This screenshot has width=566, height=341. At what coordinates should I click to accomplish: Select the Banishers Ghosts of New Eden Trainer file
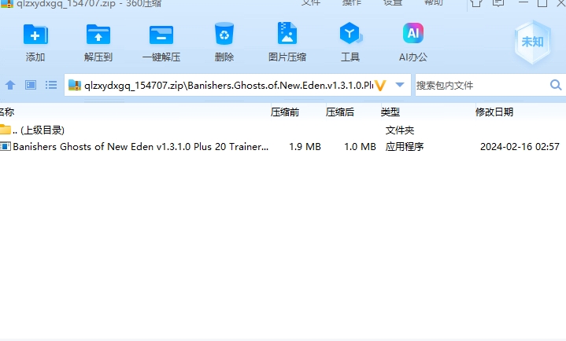(141, 147)
